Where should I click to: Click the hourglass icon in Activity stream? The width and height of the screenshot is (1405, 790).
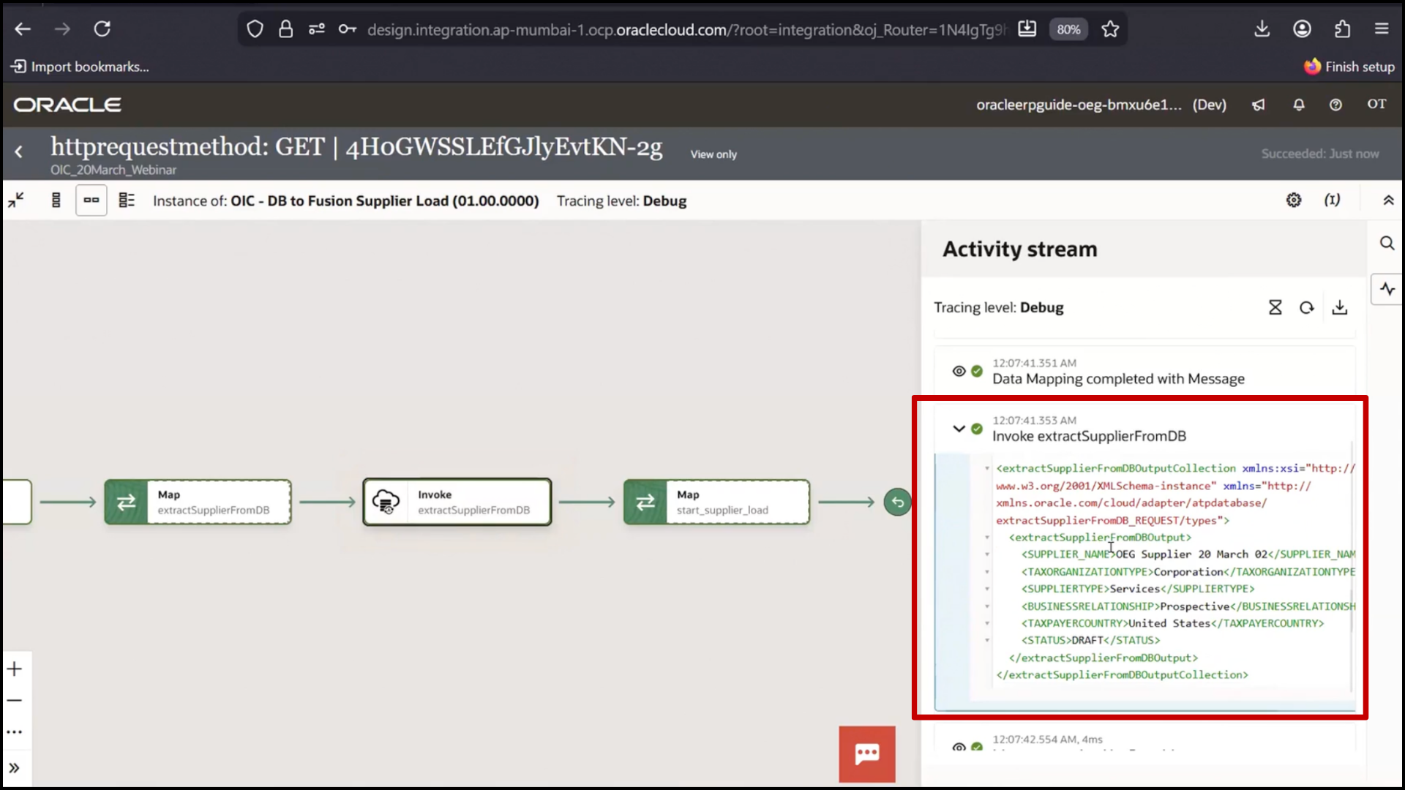tap(1275, 307)
